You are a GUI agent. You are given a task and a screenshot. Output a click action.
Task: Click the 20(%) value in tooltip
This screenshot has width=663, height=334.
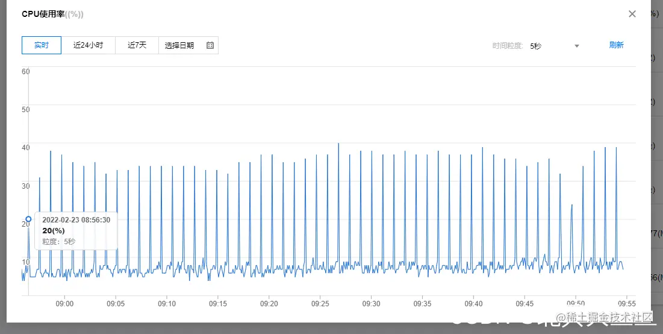pos(54,231)
